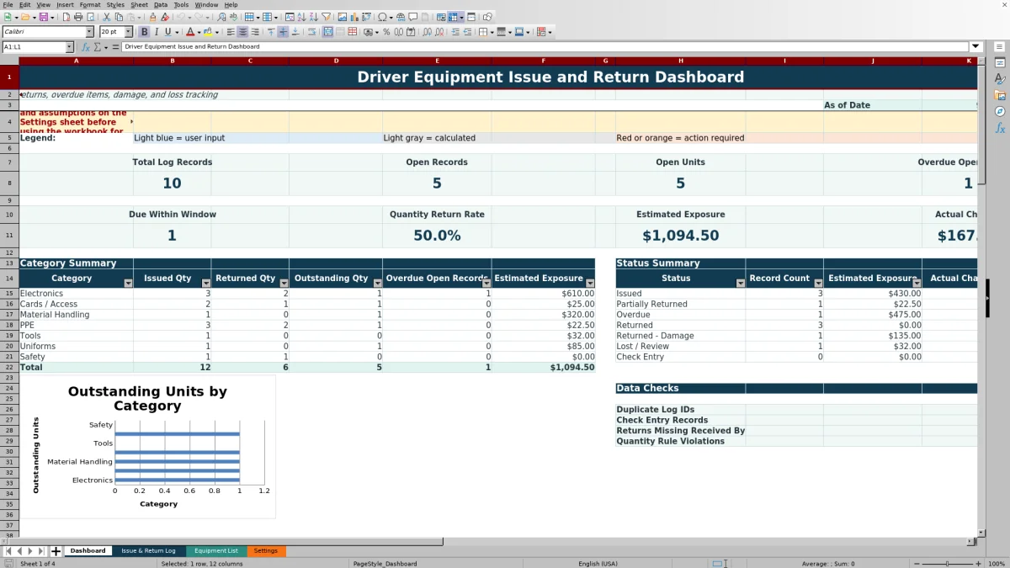Viewport: 1010px width, 568px height.
Task: Click English (USA) language in status bar
Action: (x=598, y=564)
